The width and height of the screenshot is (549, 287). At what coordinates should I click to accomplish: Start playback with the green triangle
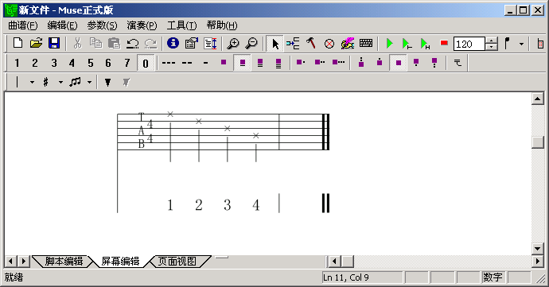[x=389, y=44]
